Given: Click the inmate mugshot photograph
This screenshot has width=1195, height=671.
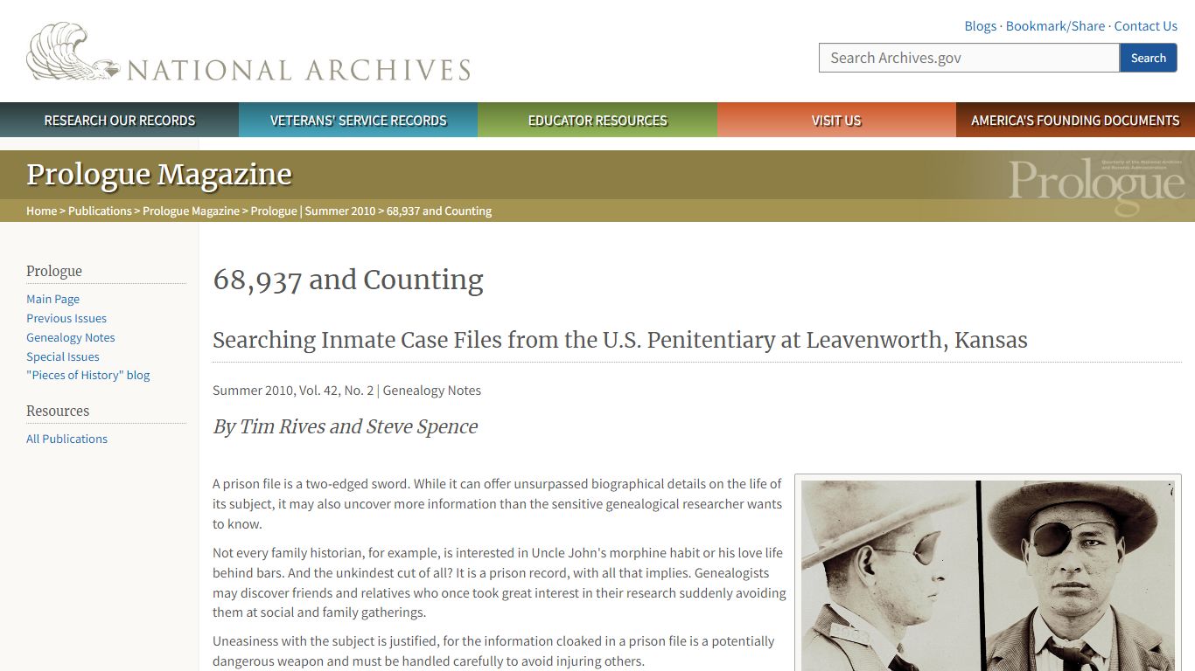Looking at the screenshot, I should 988,575.
